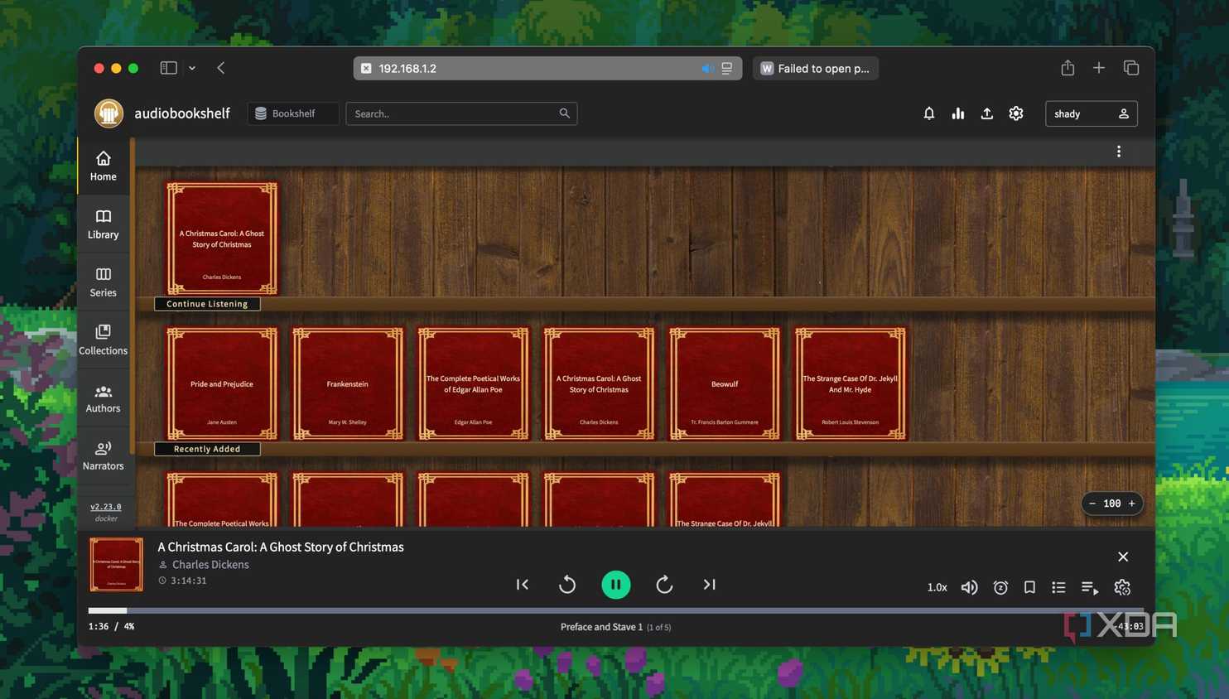Pause the playing audiobook

pos(616,585)
